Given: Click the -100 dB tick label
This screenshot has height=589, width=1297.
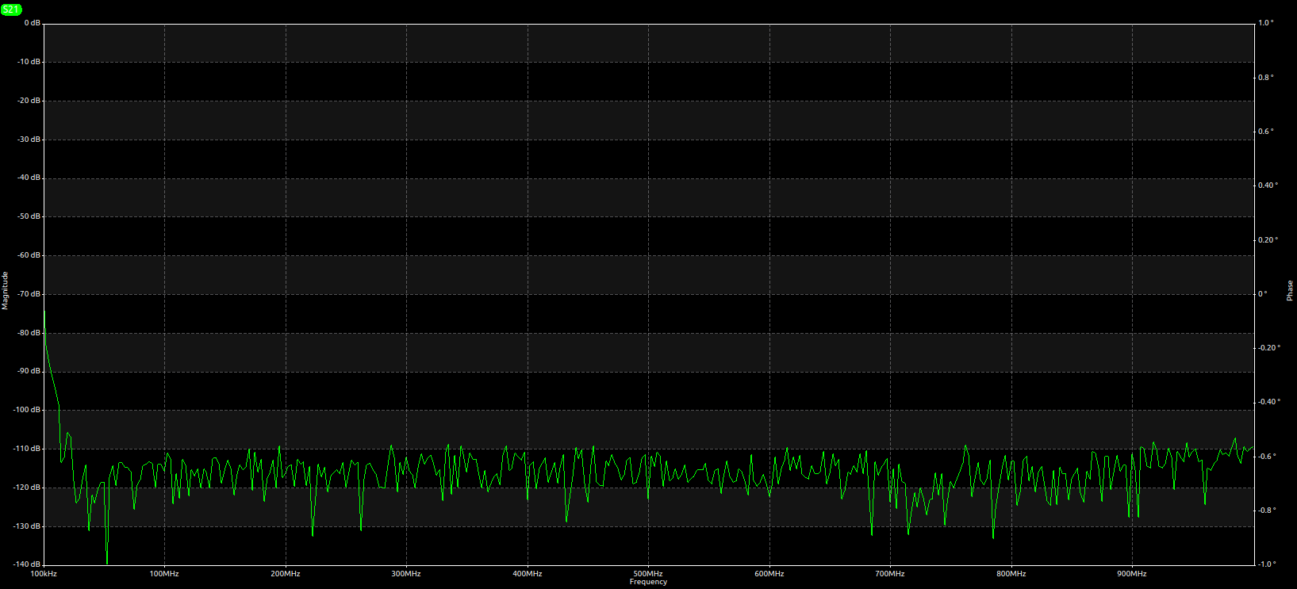Looking at the screenshot, I should [x=28, y=410].
